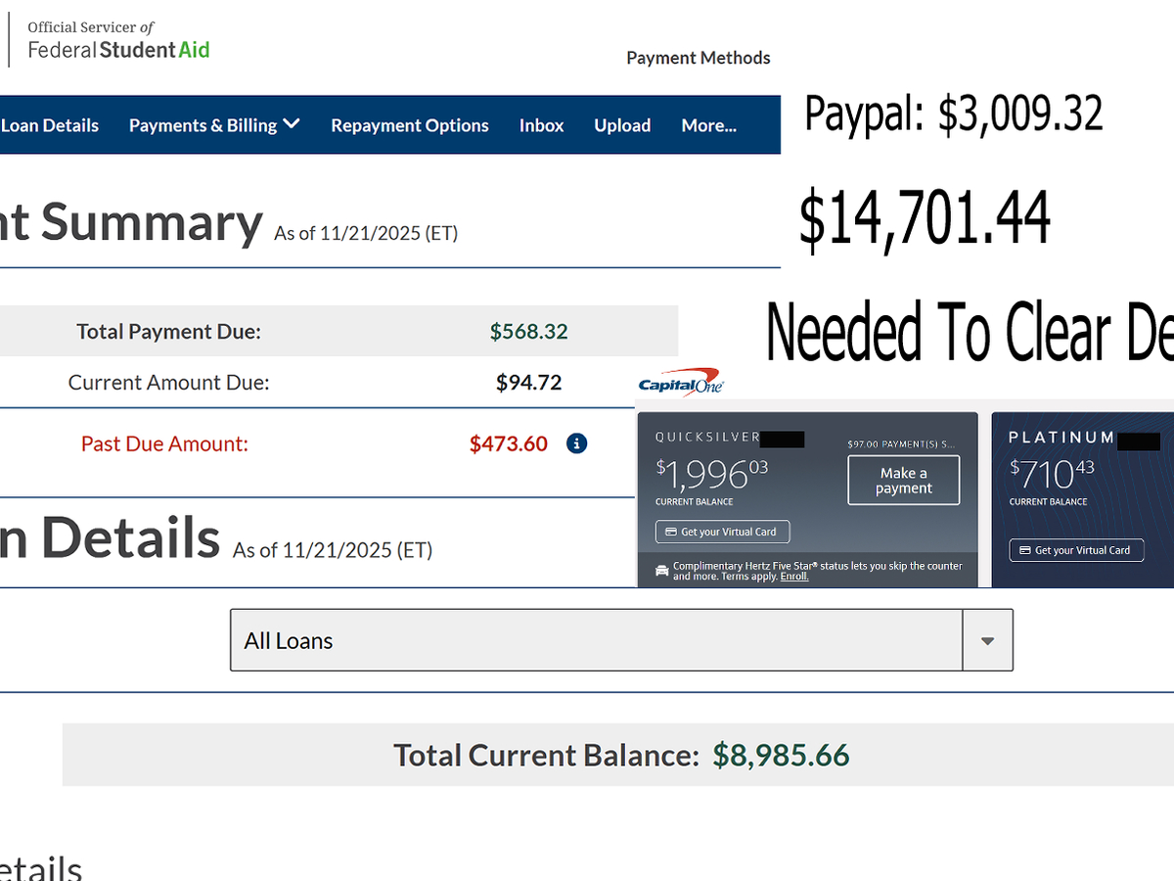
Task: Select Upload in the navigation bar
Action: (622, 125)
